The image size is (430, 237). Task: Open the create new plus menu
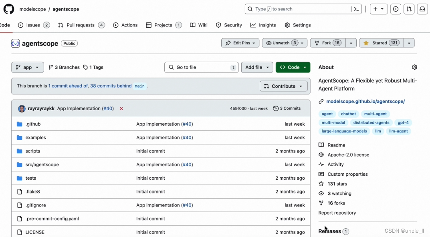pyautogui.click(x=378, y=9)
